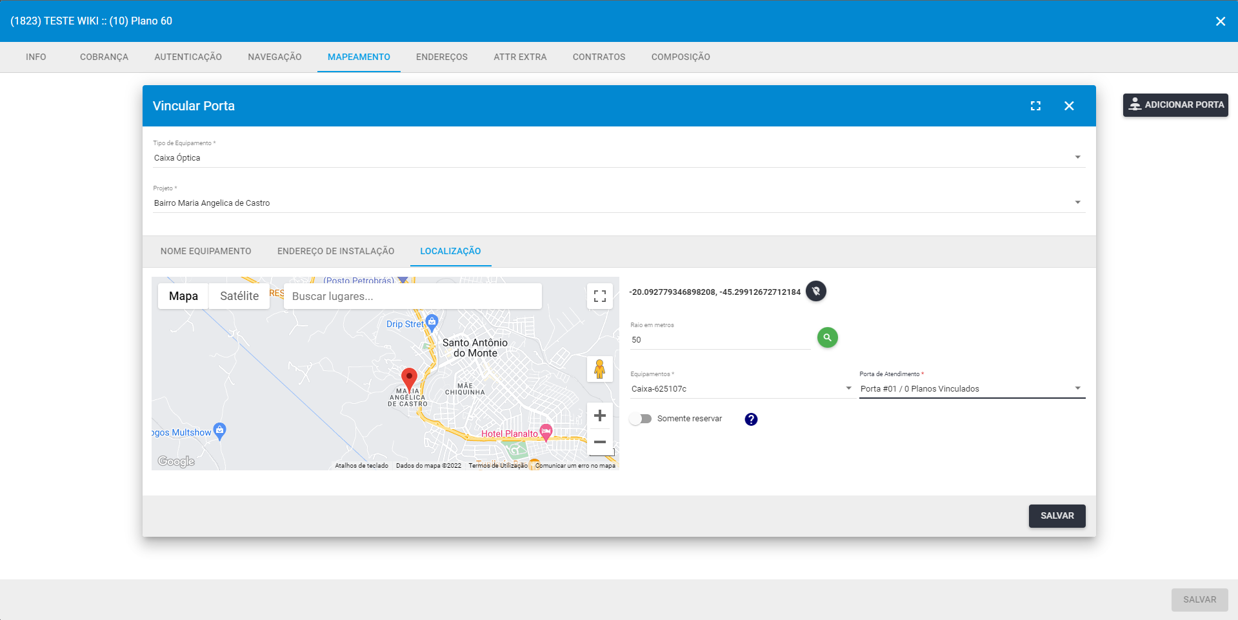The width and height of the screenshot is (1238, 620).
Task: Open the Tipo de Equipamento dropdown
Action: (619, 158)
